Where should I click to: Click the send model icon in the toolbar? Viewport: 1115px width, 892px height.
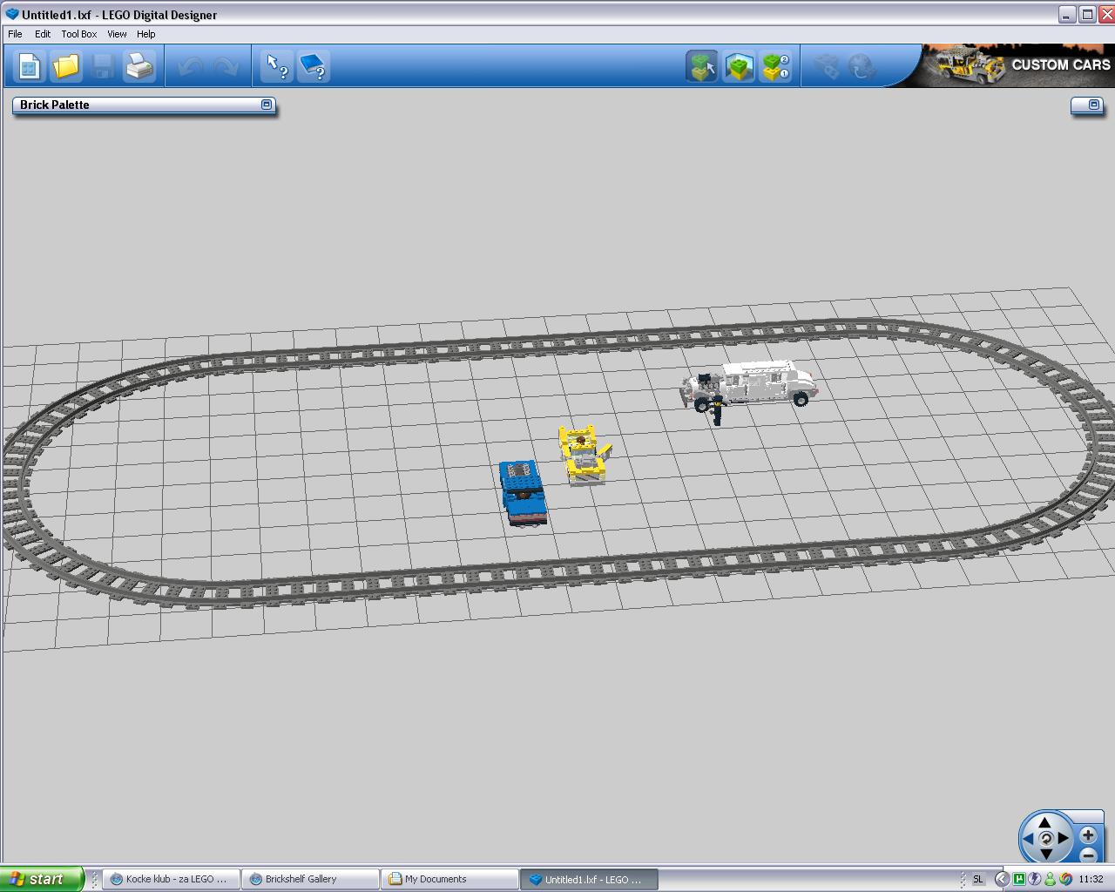826,66
